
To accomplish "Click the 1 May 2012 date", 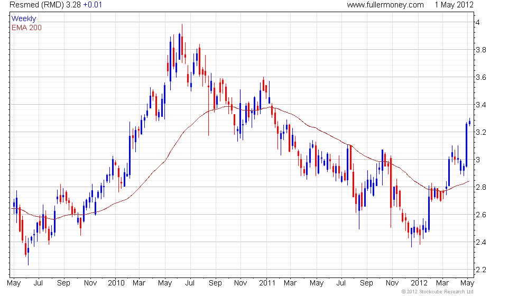I will 454,5.
